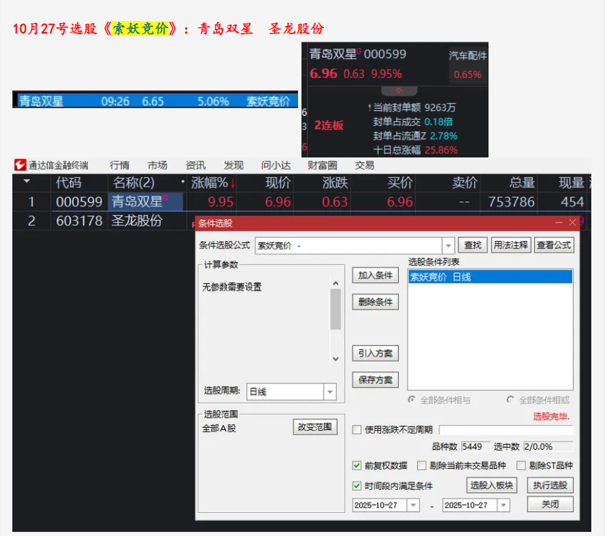Image resolution: width=605 pixels, height=536 pixels.
Task: Enable the 剔除ST品种 checkbox
Action: click(521, 465)
